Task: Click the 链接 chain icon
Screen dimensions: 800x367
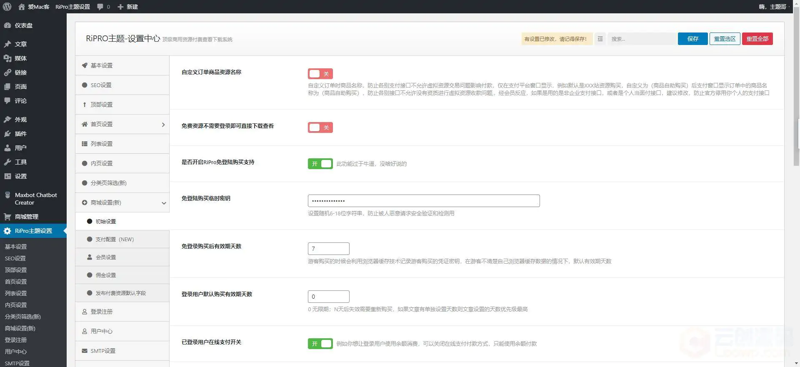Action: pos(7,72)
